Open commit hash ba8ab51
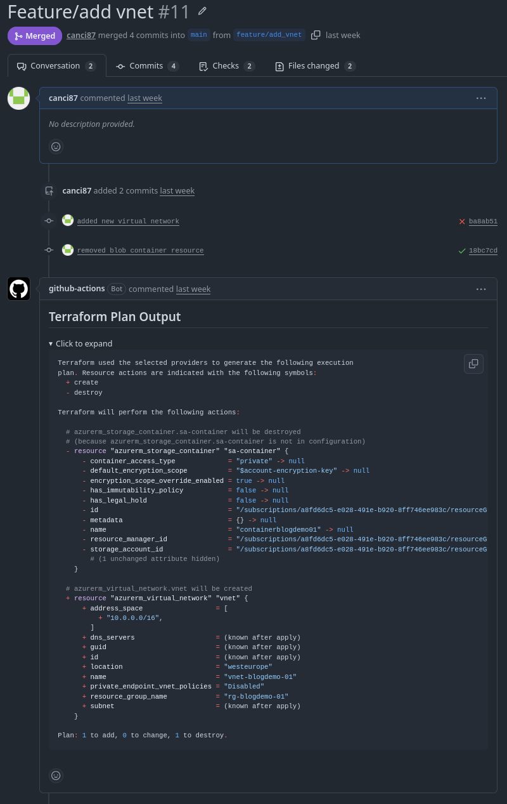Image resolution: width=507 pixels, height=804 pixels. 483,221
